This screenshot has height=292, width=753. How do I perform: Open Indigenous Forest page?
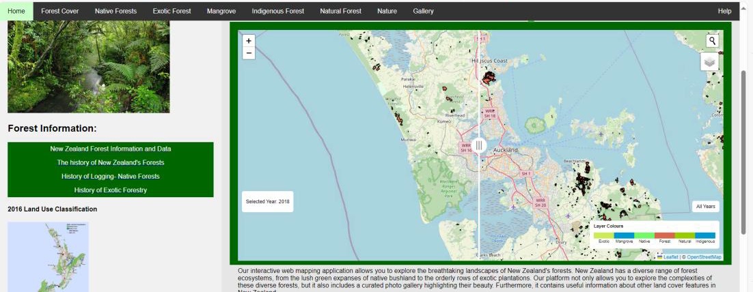pyautogui.click(x=278, y=11)
